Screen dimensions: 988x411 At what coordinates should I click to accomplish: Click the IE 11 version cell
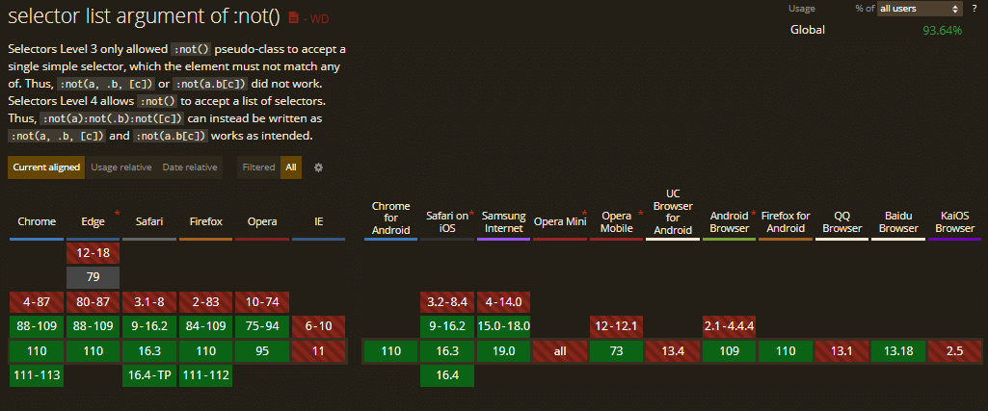319,351
